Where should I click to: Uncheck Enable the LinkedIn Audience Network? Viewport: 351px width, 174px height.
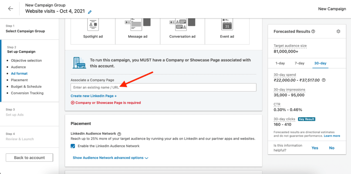73,146
